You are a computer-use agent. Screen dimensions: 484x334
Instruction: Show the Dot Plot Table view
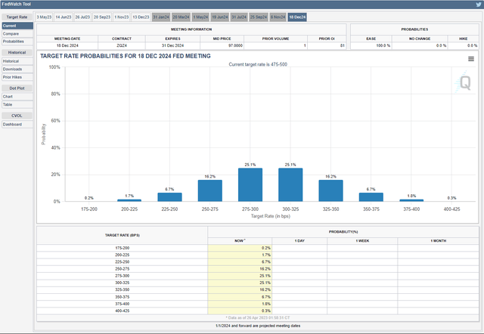(x=8, y=104)
